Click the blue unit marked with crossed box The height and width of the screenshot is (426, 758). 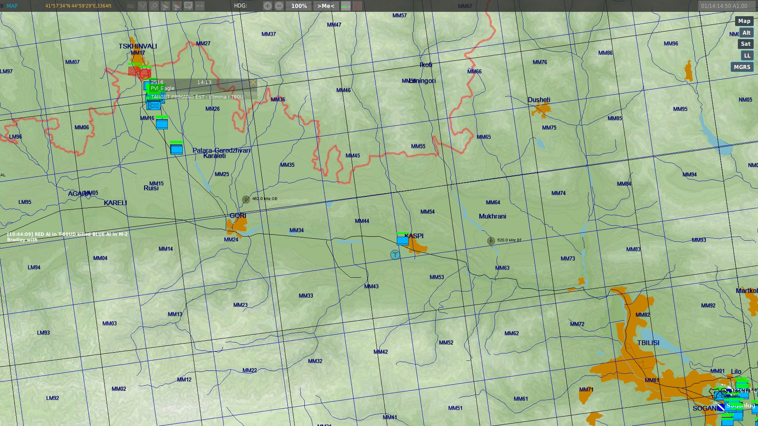(x=154, y=105)
